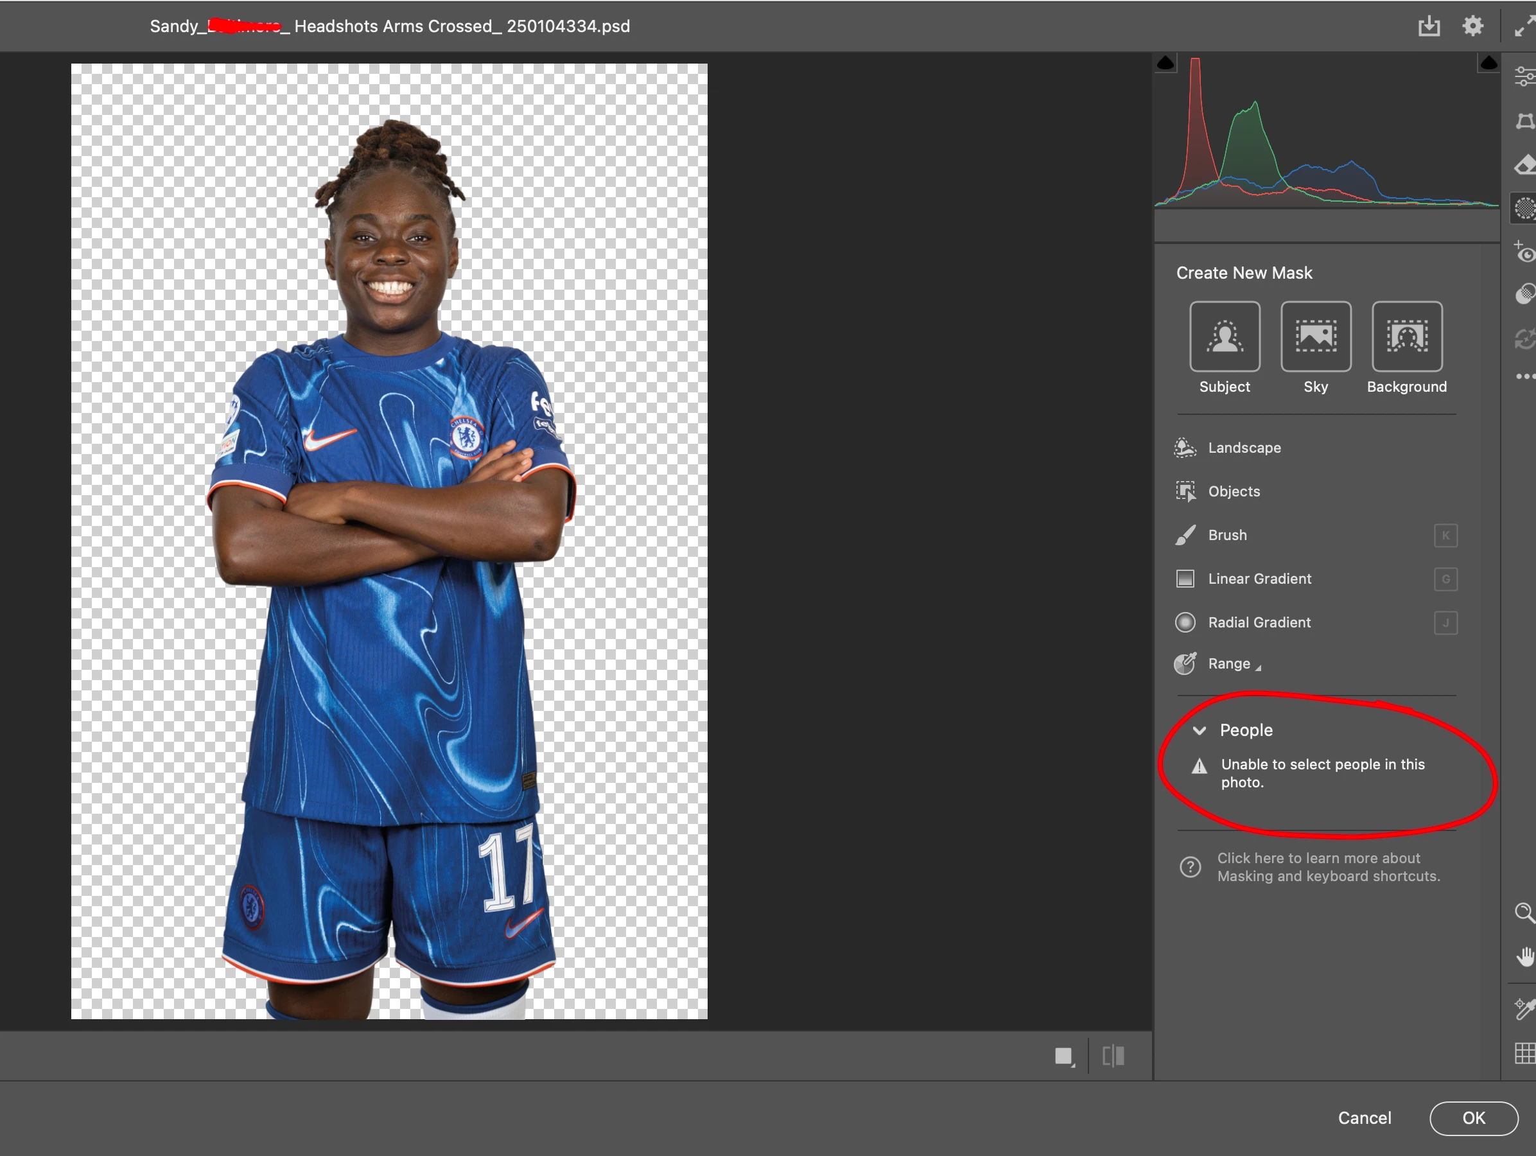Screen dimensions: 1536x1156
Task: Toggle highlight clipping warning in histogram
Action: [x=1488, y=64]
